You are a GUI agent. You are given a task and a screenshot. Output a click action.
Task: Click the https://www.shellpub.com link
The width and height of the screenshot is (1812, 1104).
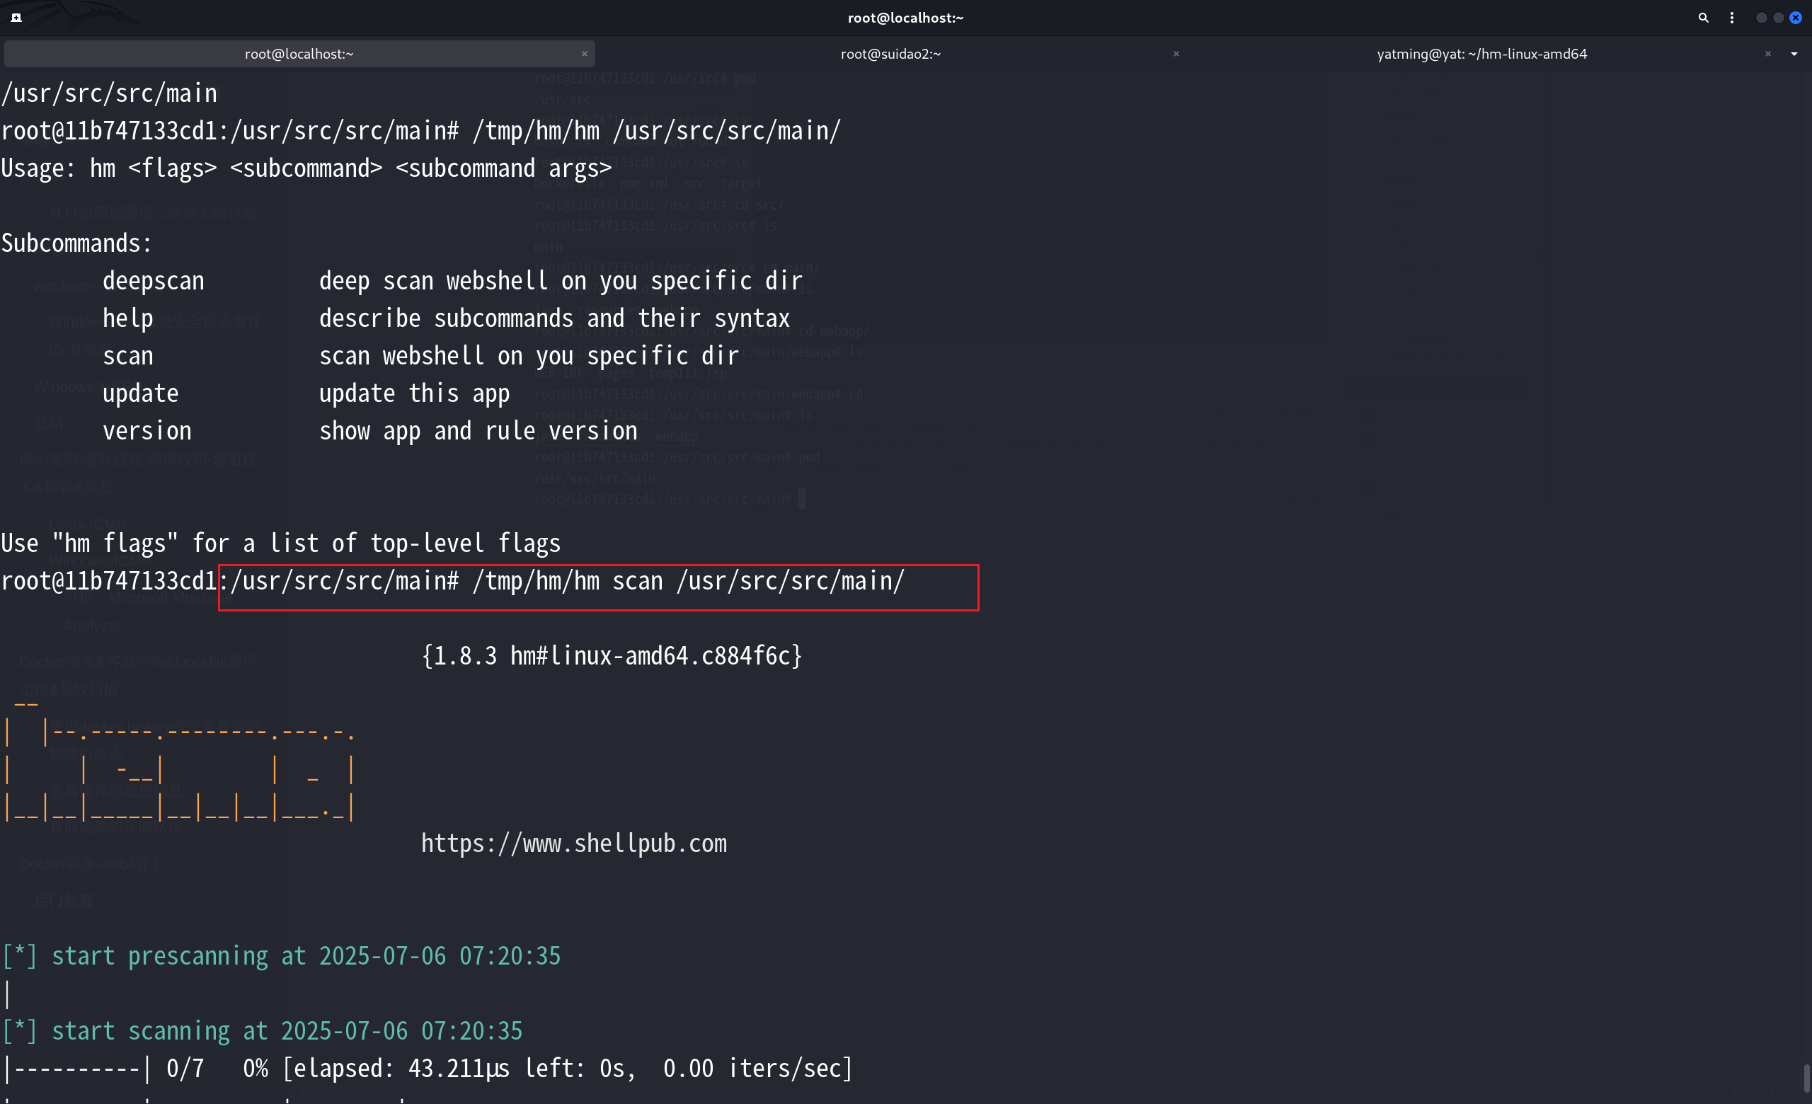point(573,843)
